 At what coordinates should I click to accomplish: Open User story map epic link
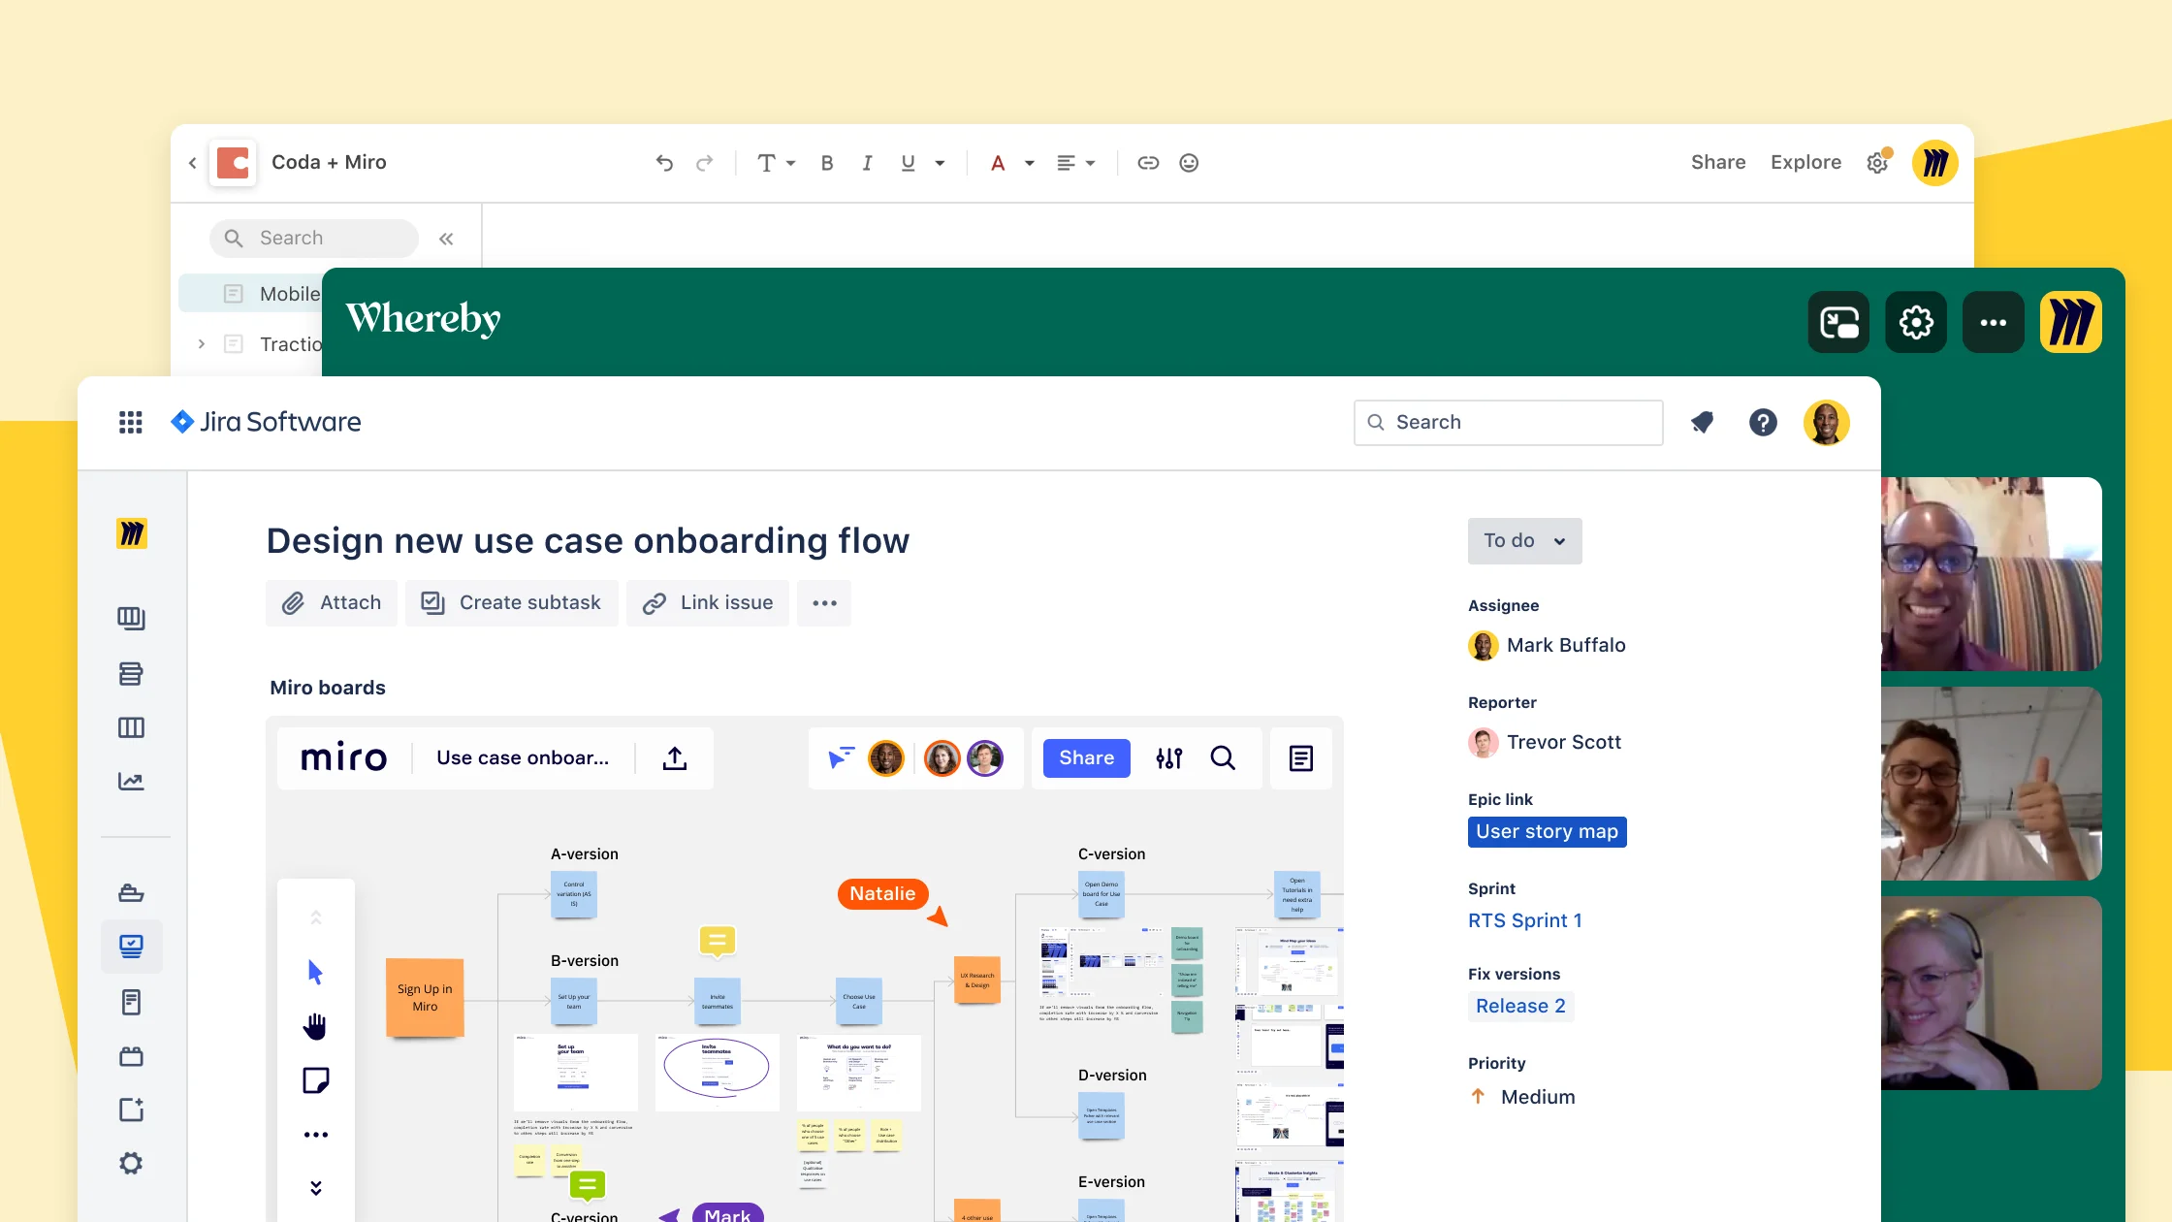pos(1547,832)
